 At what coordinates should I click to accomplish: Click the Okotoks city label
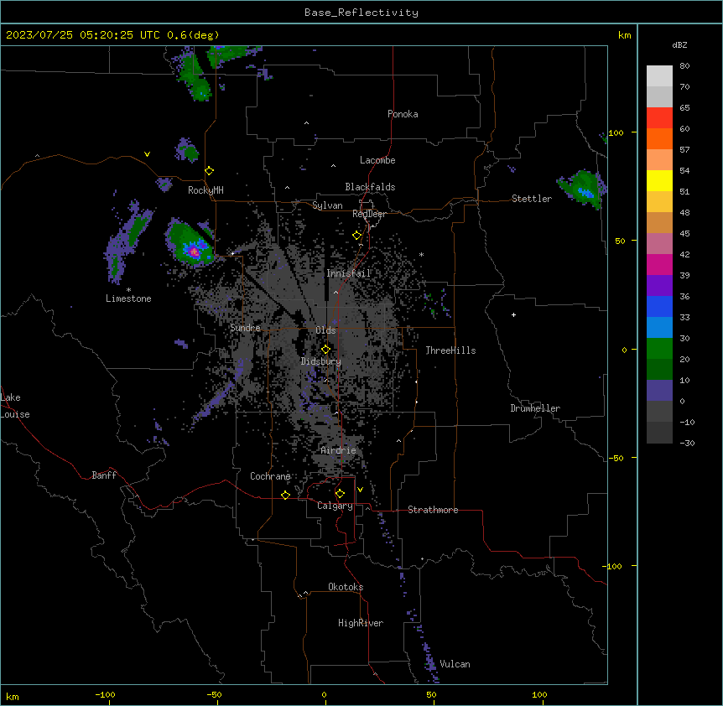click(x=346, y=587)
